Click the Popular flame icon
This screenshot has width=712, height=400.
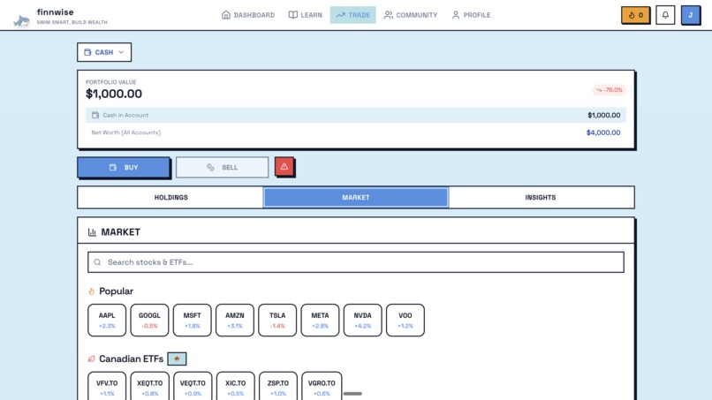click(91, 291)
